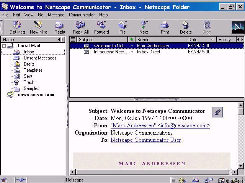The image size is (245, 183).
Task: Click the toolbar collapse grip handle
Action: coord(2,27)
